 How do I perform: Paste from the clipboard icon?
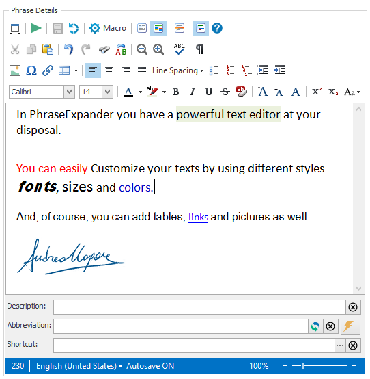pos(48,49)
